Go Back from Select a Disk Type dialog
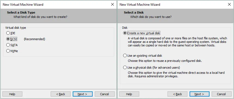Image resolution: width=234 pixels, height=99 pixels. click(x=60, y=94)
